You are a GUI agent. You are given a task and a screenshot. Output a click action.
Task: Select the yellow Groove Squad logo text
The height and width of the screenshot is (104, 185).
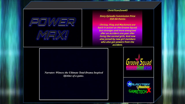point(139,62)
